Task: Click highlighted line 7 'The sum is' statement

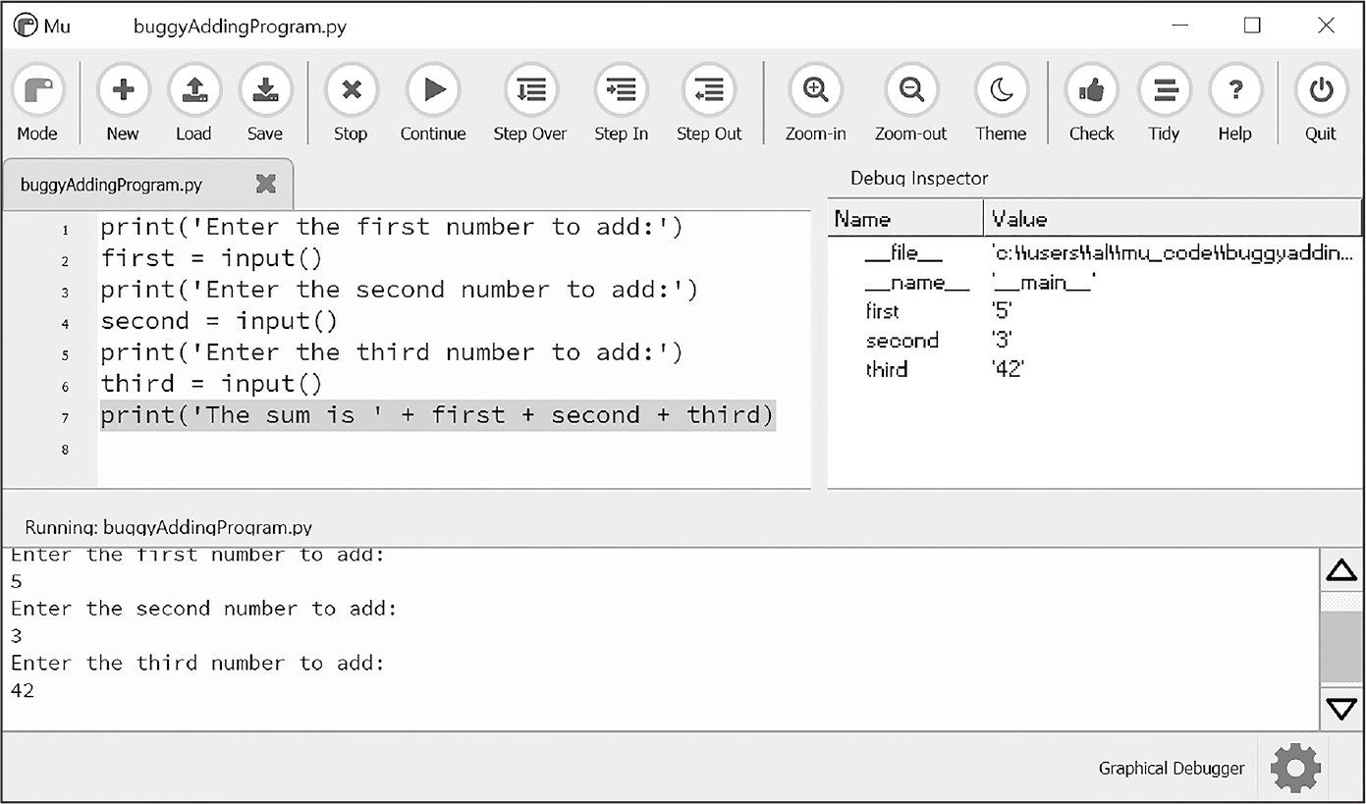Action: coord(437,415)
